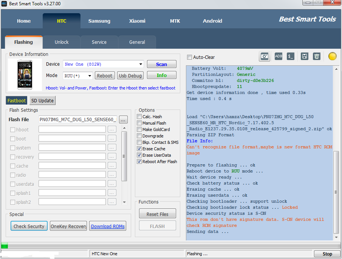The width and height of the screenshot is (342, 259).
Task: Select the SD Update button
Action: point(42,100)
